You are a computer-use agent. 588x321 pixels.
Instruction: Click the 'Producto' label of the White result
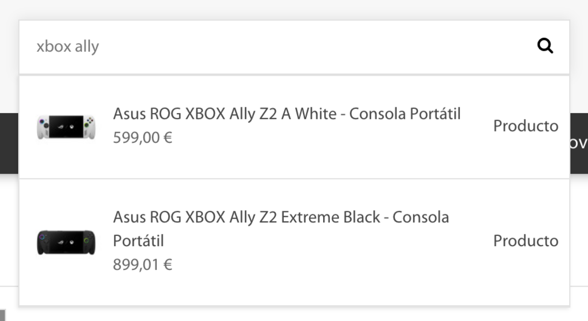(x=526, y=126)
